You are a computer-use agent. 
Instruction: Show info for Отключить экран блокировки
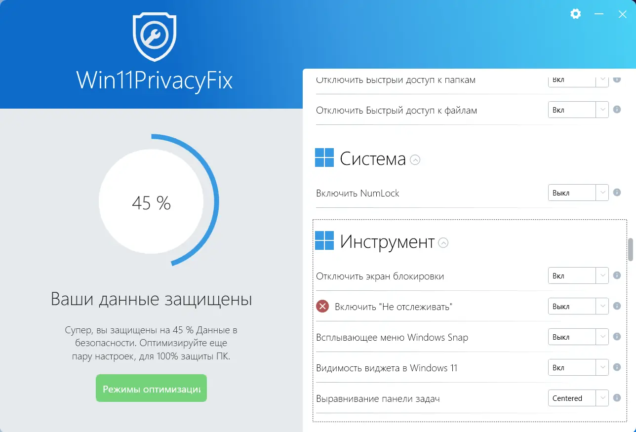point(617,275)
